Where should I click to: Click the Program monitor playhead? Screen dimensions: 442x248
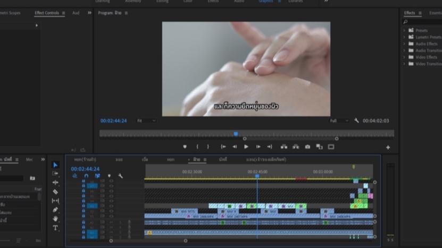coord(236,134)
